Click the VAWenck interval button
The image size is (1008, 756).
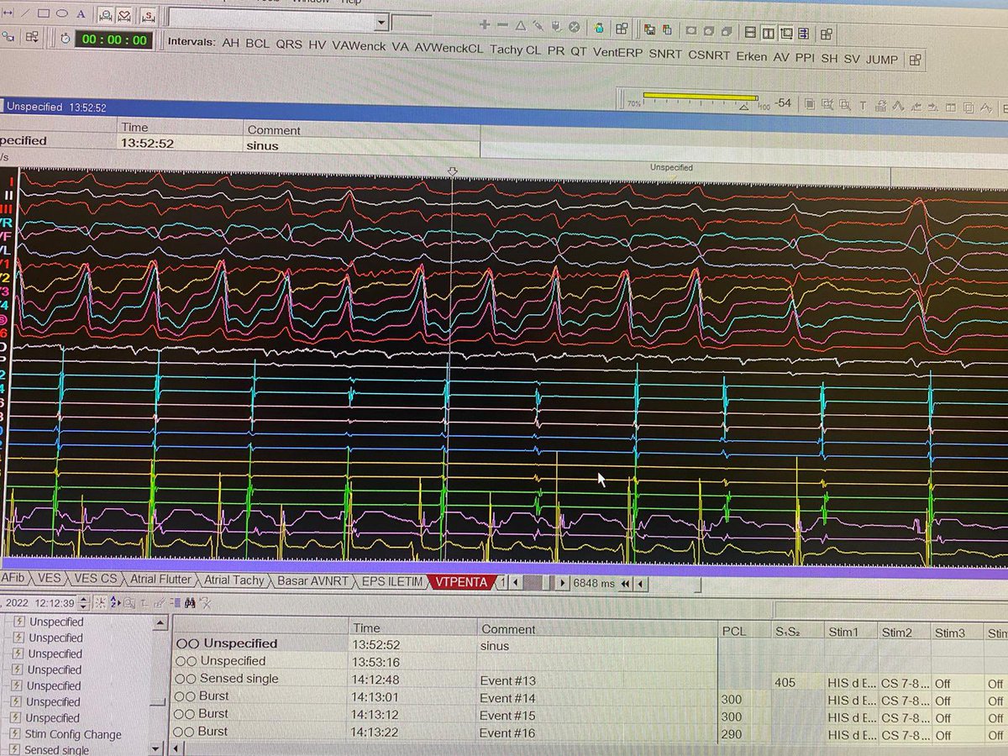pos(359,46)
